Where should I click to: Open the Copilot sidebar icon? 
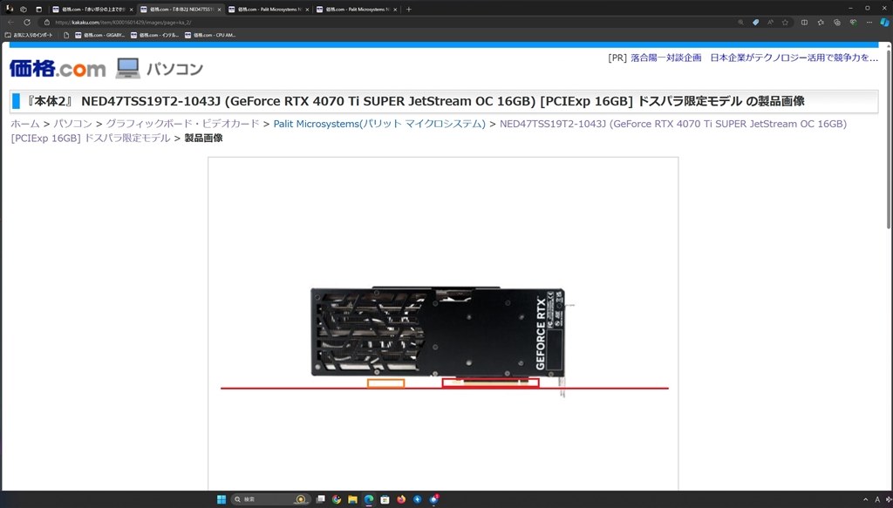click(x=884, y=22)
